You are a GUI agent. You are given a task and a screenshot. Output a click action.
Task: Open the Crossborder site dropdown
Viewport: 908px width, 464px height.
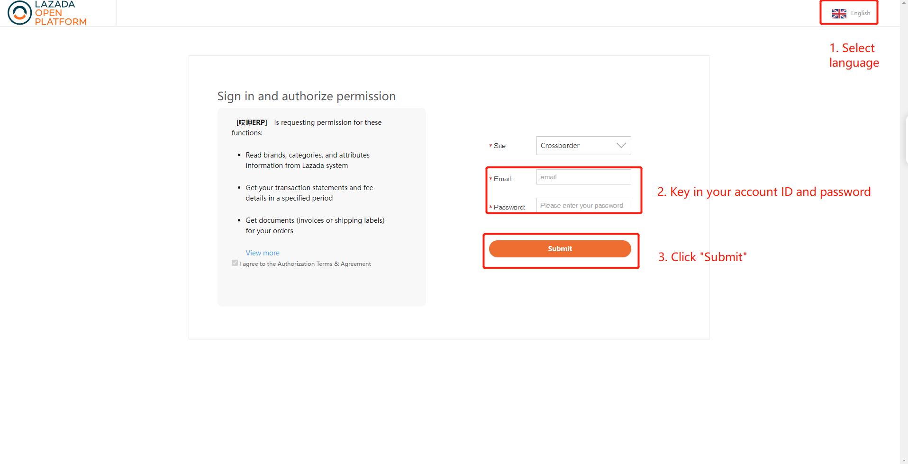point(583,146)
